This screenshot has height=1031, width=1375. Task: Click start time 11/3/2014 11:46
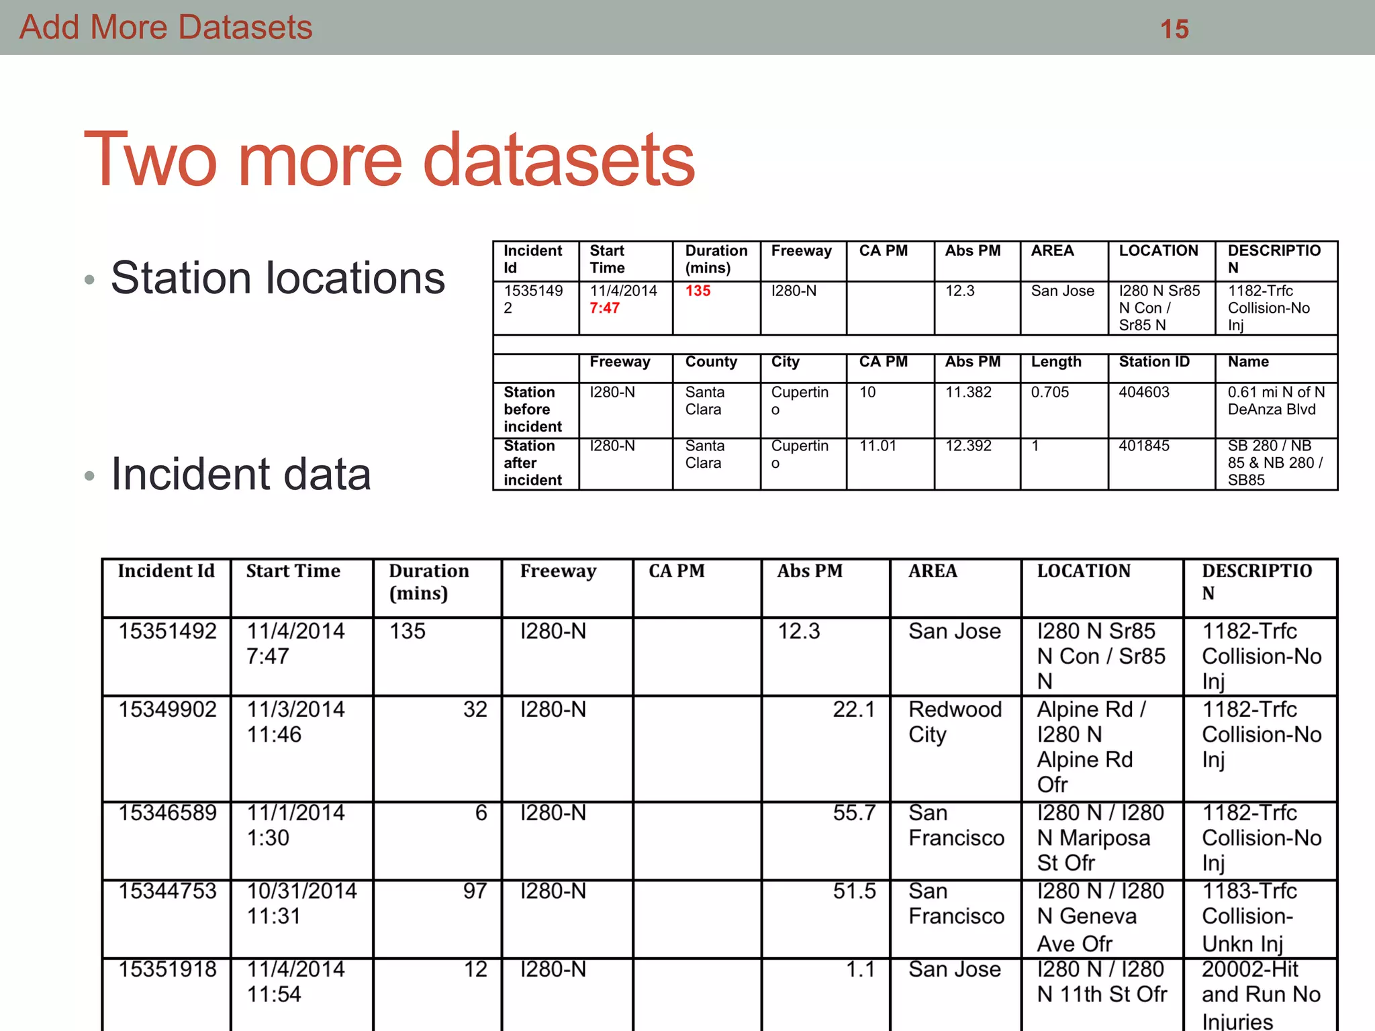[295, 722]
